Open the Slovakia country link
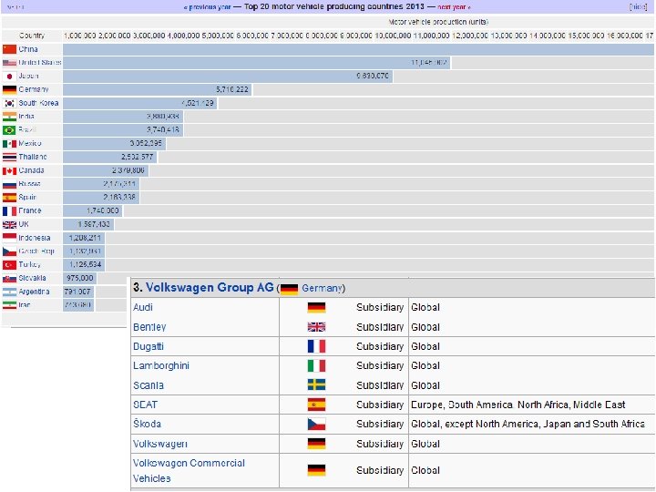The width and height of the screenshot is (656, 492). pyautogui.click(x=32, y=278)
